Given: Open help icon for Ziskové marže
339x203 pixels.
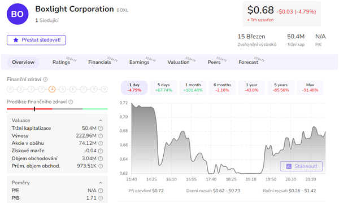Looking at the screenshot, I should click(x=101, y=151).
